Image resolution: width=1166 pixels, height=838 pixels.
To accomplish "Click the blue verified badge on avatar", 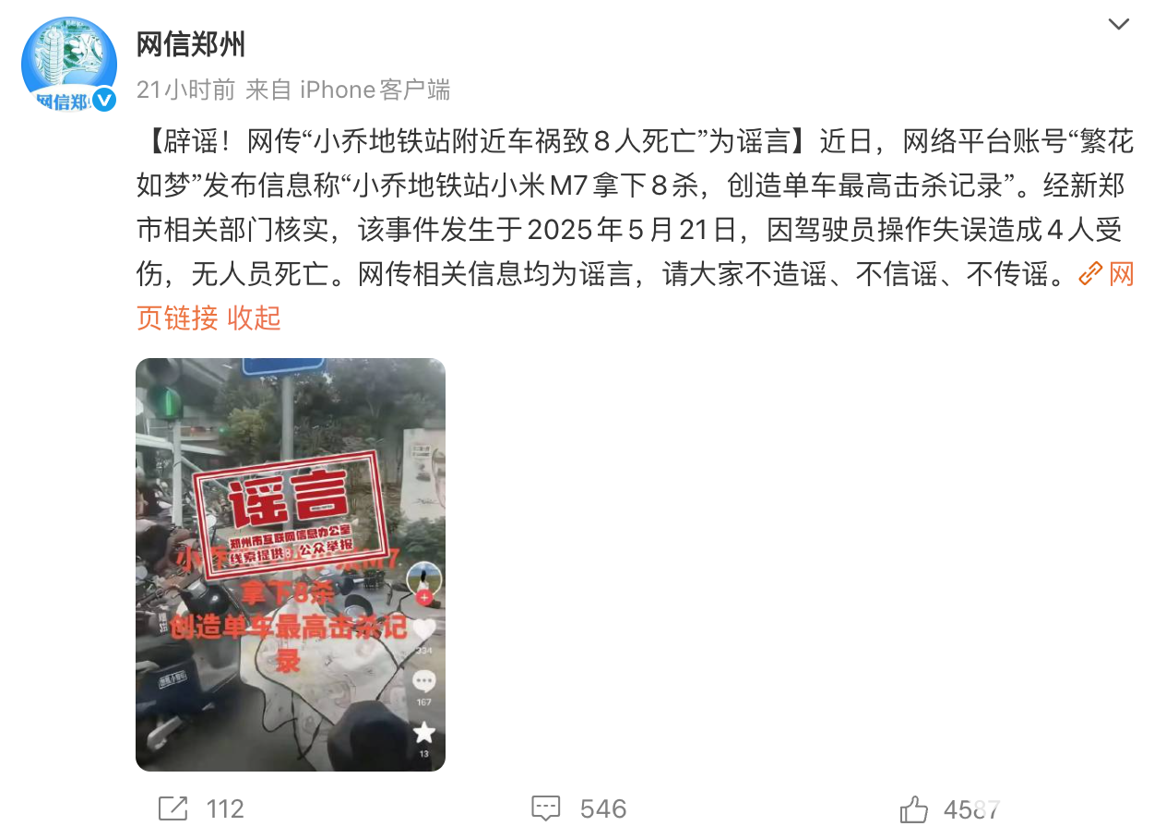I will click(104, 100).
